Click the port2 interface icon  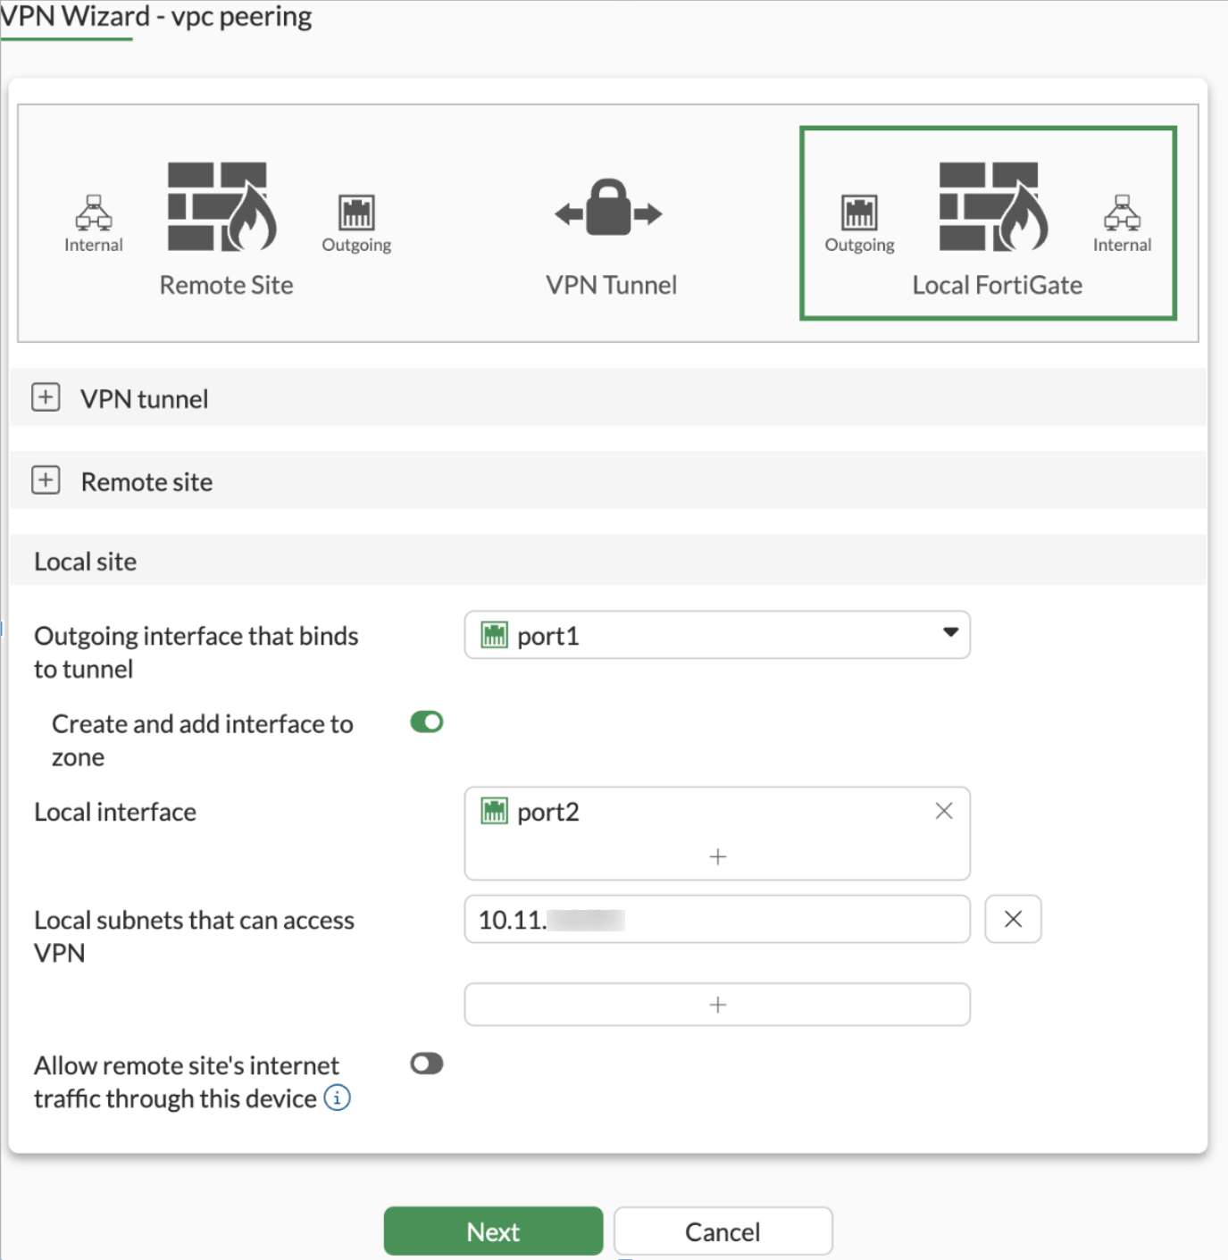click(x=495, y=811)
